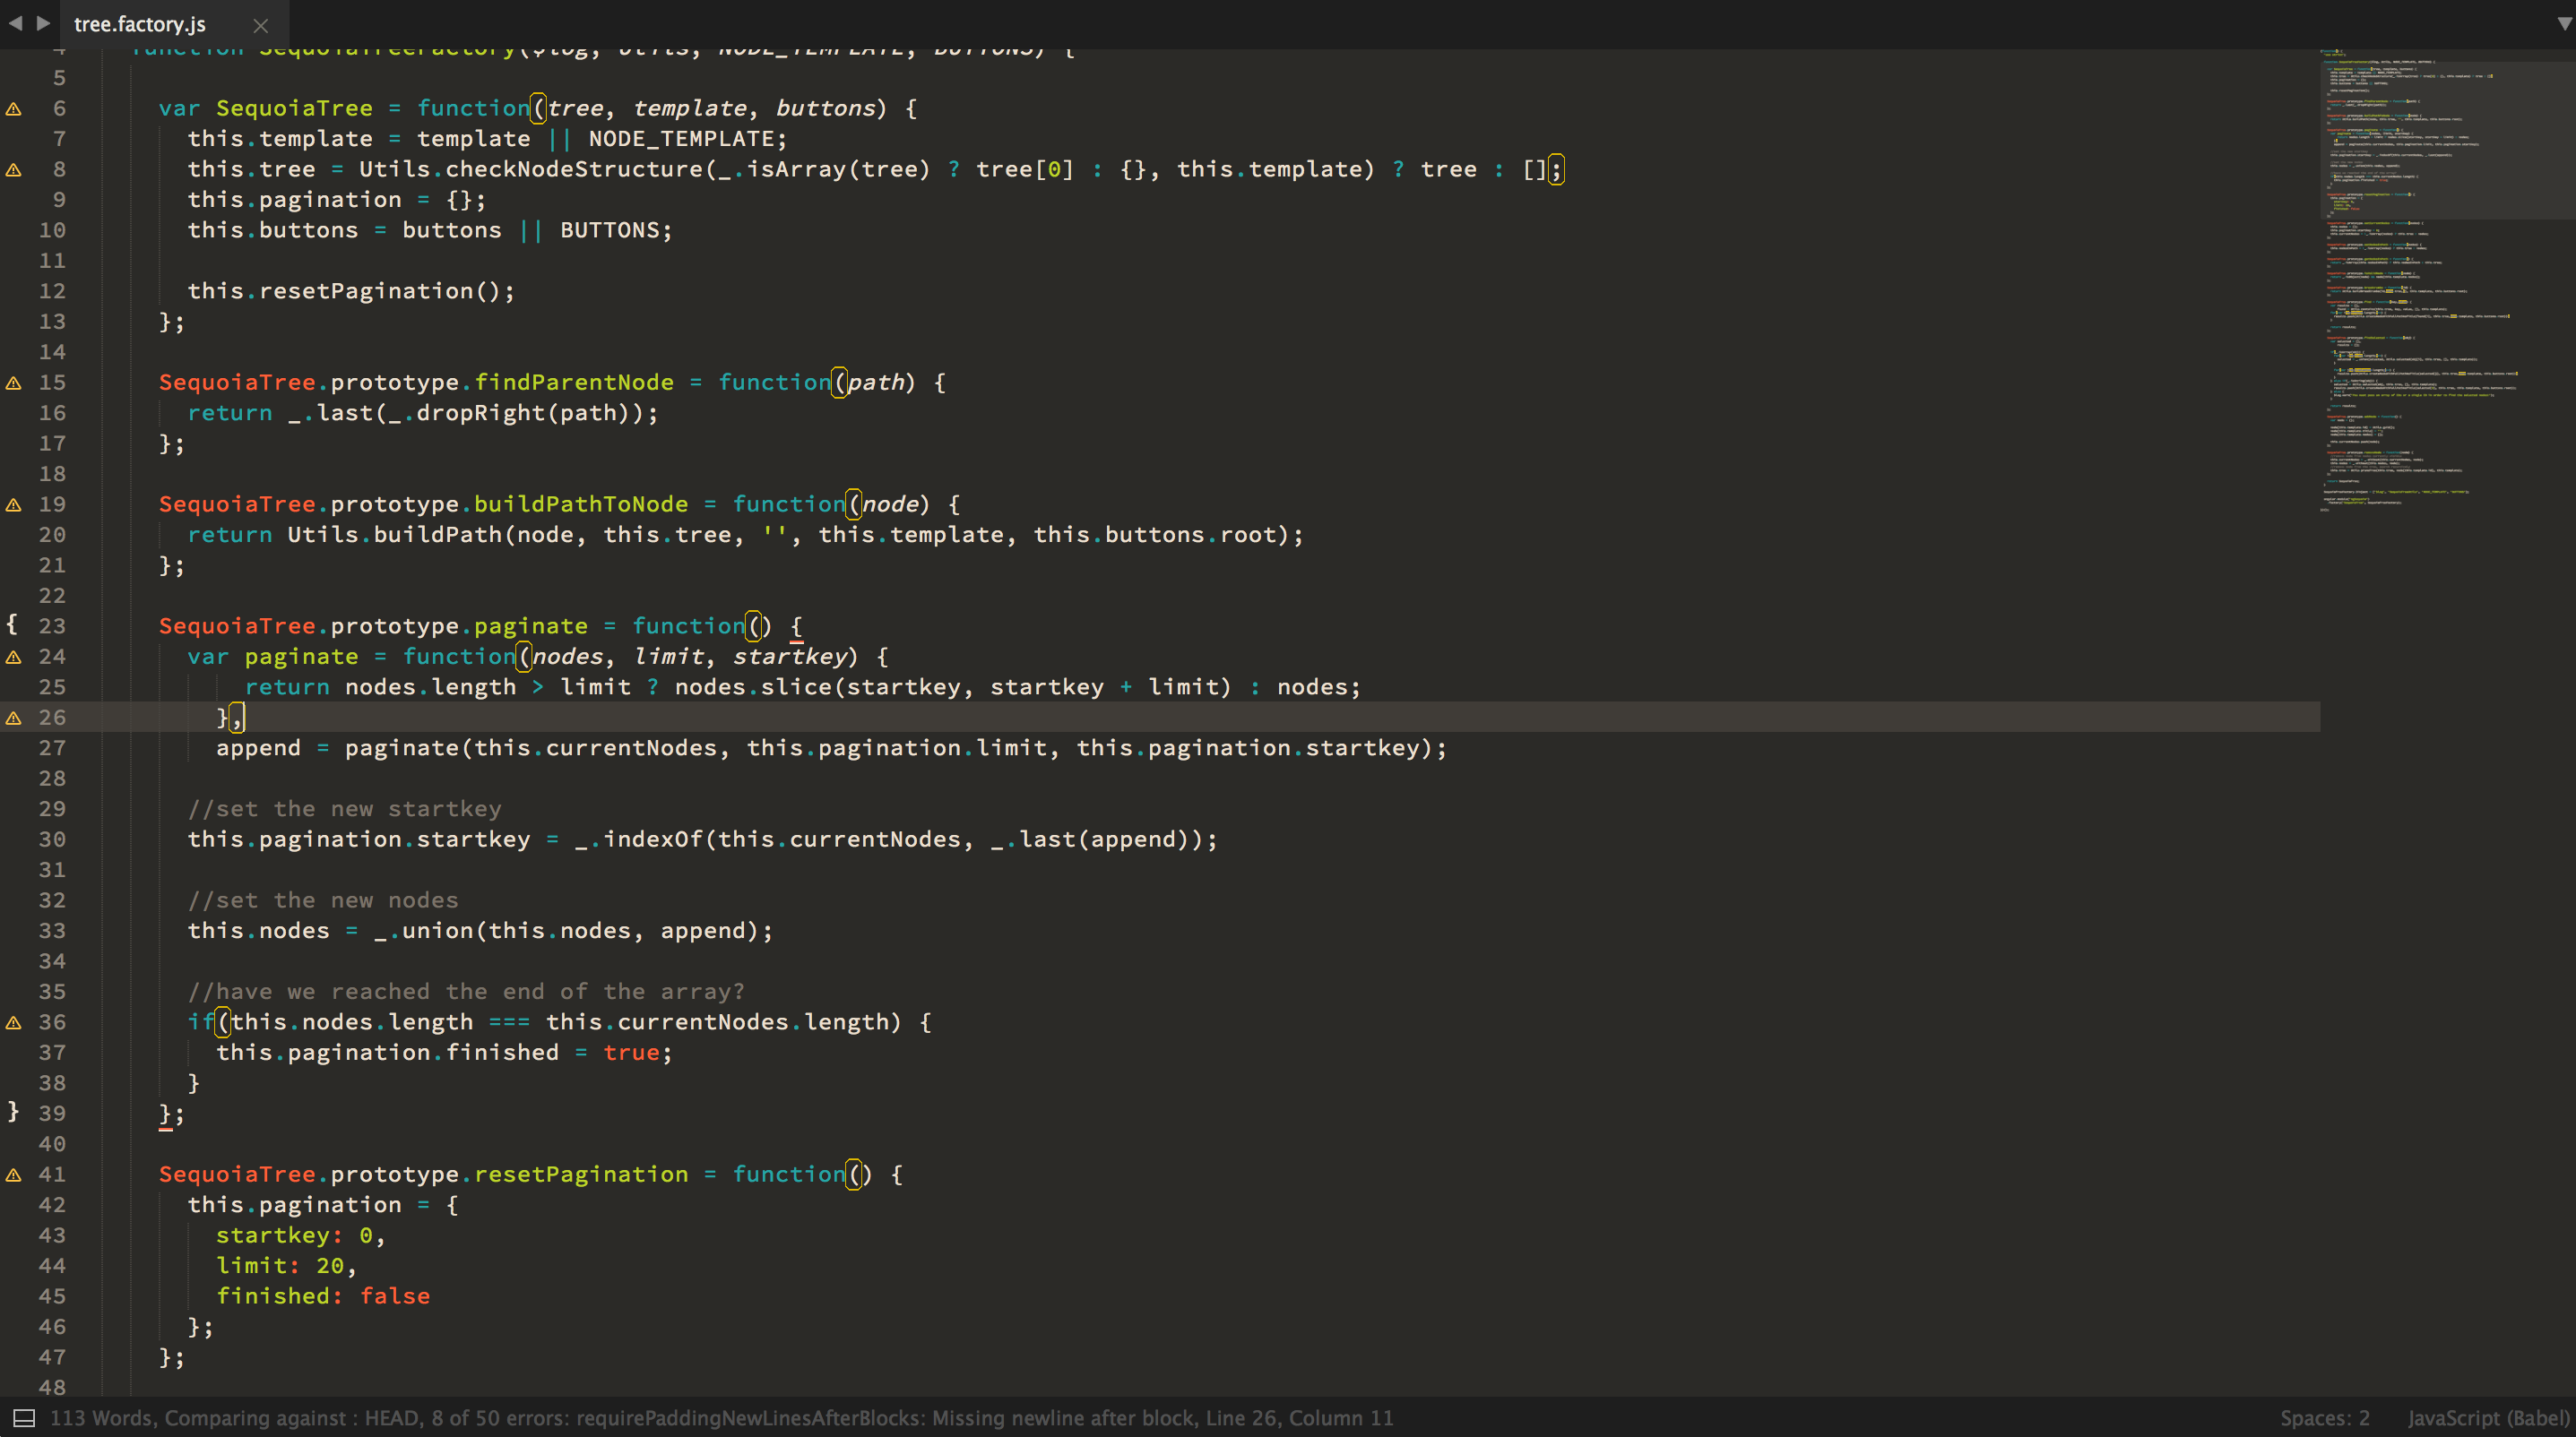Click the opening brace marker at line 23
The width and height of the screenshot is (2576, 1437).
12,624
